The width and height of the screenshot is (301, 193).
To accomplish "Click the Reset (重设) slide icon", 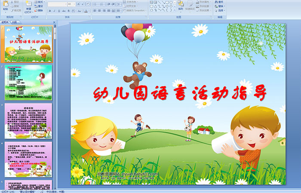I will [x=36, y=6].
